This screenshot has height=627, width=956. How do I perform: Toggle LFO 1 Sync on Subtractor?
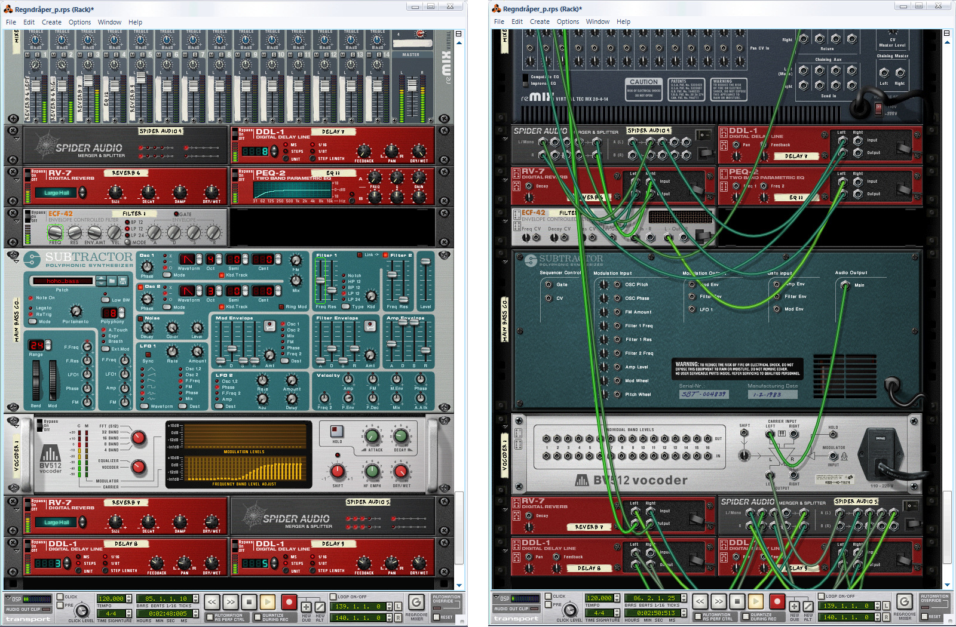[x=148, y=355]
